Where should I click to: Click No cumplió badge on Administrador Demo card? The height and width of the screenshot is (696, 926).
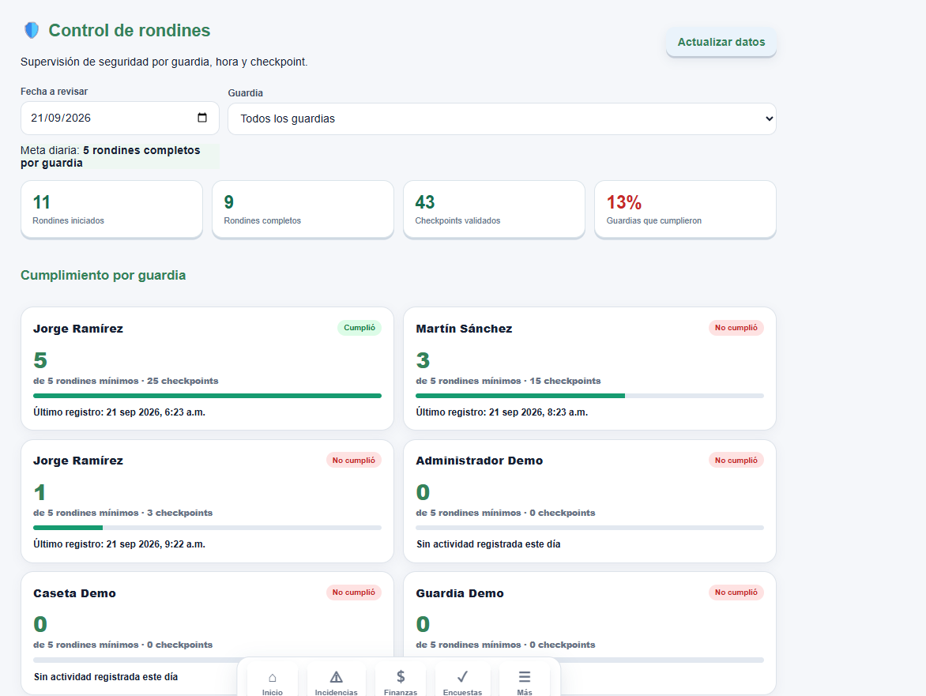click(736, 460)
